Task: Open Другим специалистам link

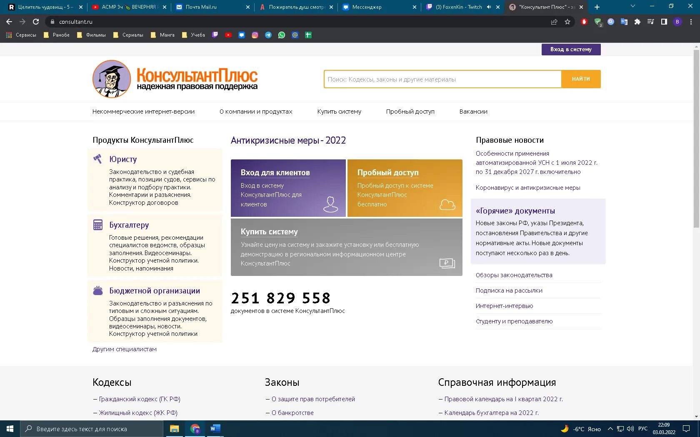Action: [125, 349]
